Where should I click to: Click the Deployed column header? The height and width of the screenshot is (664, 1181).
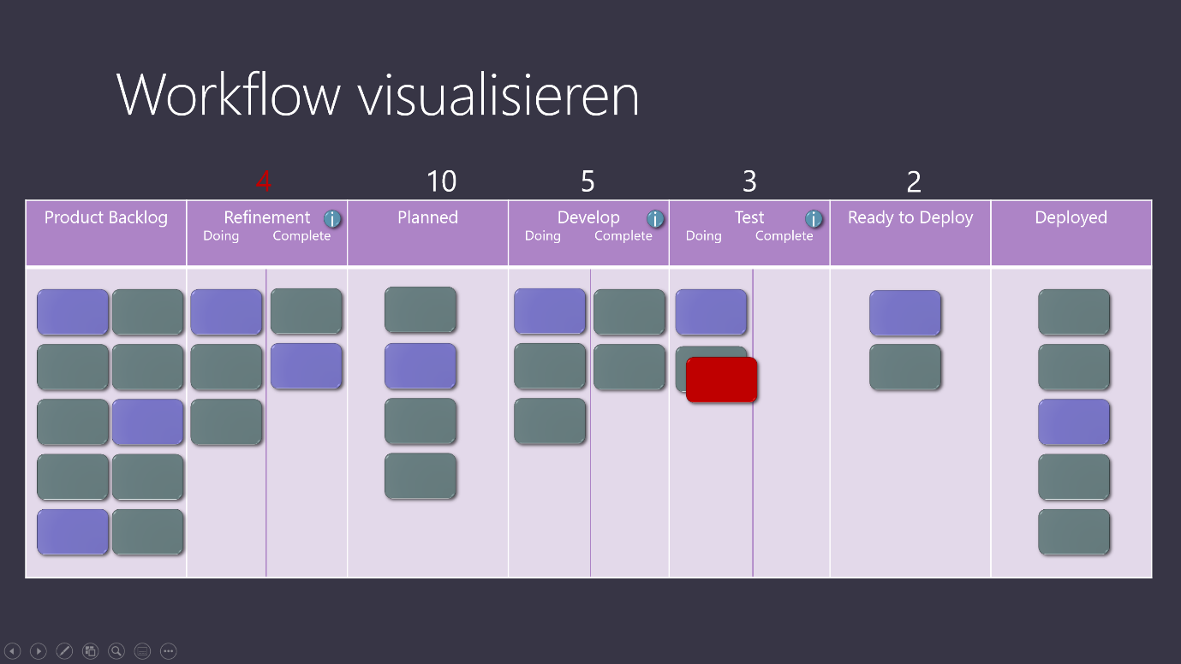point(1071,217)
